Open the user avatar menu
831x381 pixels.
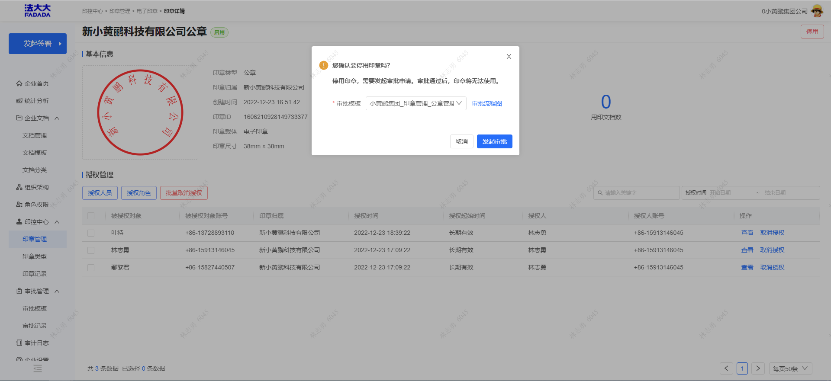[x=817, y=11]
